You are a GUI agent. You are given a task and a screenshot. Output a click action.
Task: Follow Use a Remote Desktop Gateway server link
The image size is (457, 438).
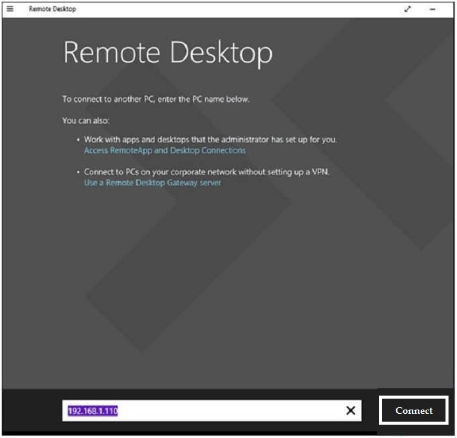[x=153, y=182]
